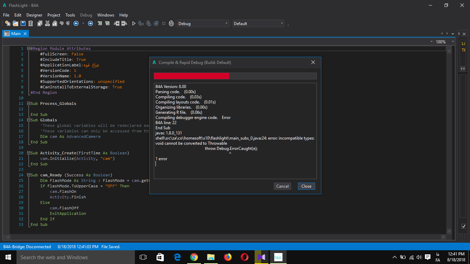Select the Main module tab
470x264 pixels.
[x=15, y=34]
